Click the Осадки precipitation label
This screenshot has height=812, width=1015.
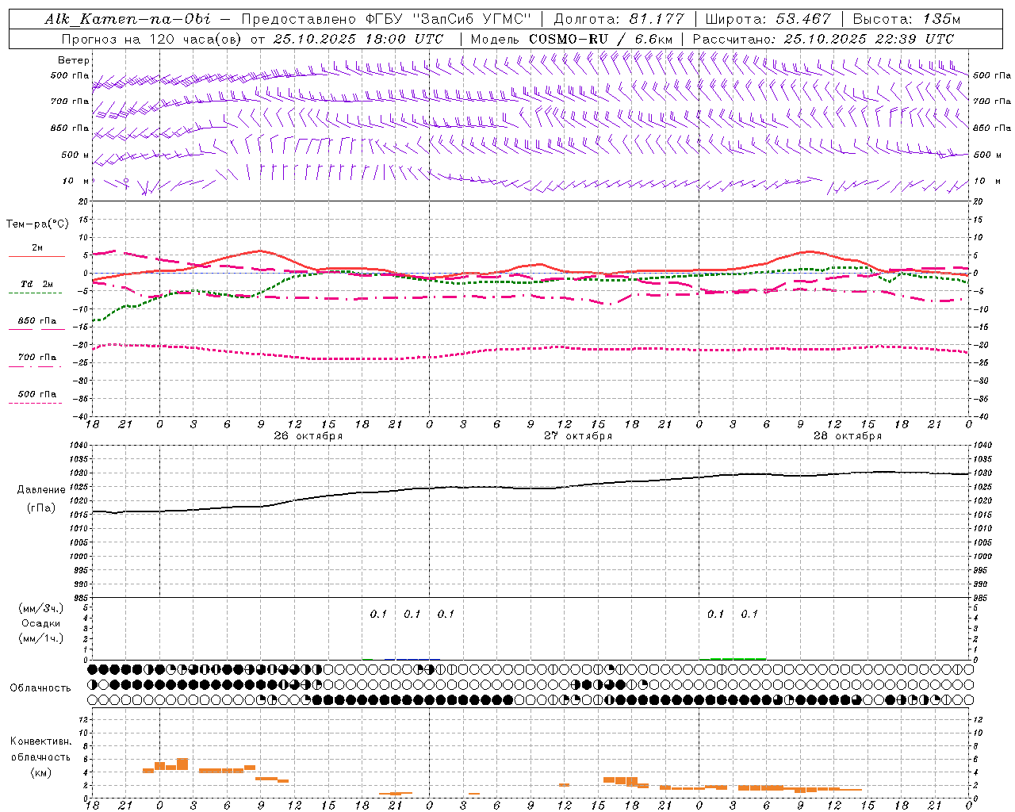click(41, 623)
